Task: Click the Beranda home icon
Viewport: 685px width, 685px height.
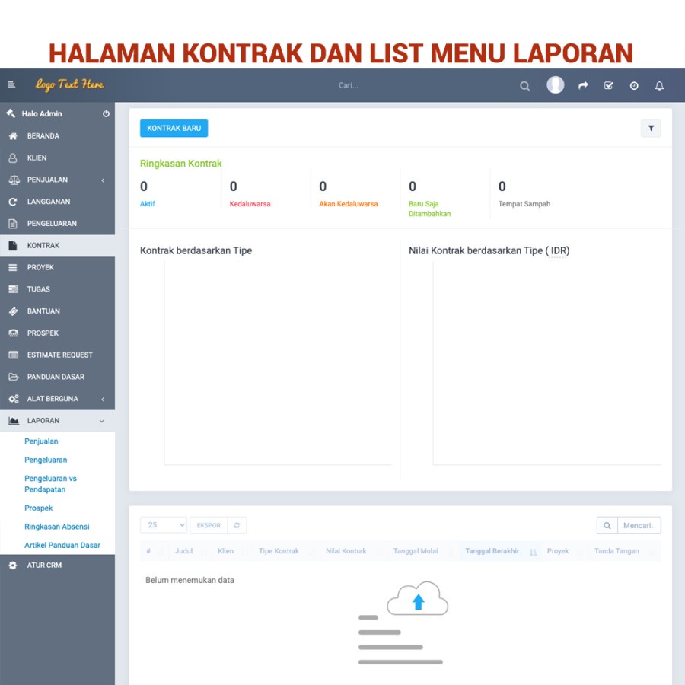Action: (13, 136)
